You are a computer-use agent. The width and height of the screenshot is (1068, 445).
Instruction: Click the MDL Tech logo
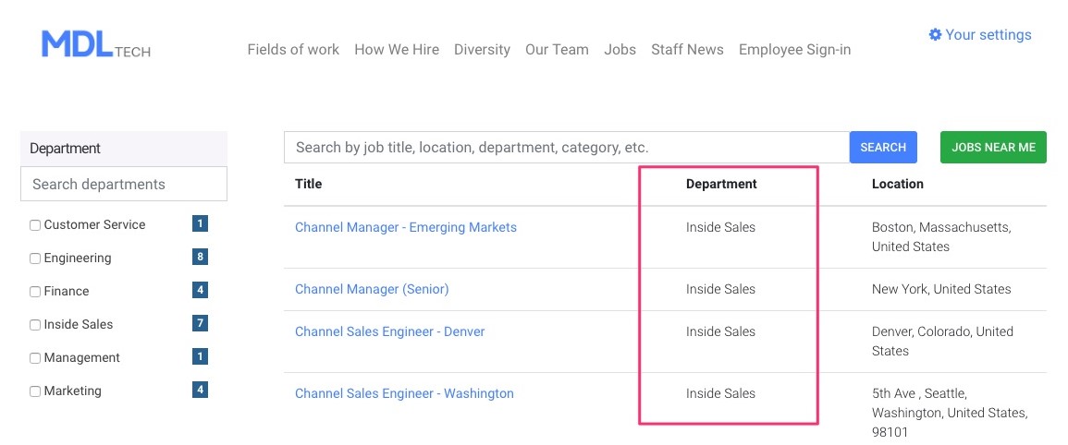click(x=96, y=44)
